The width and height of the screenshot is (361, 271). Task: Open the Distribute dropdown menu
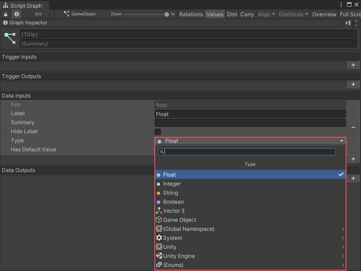pos(293,14)
